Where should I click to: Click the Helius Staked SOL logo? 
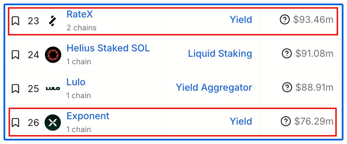click(53, 55)
